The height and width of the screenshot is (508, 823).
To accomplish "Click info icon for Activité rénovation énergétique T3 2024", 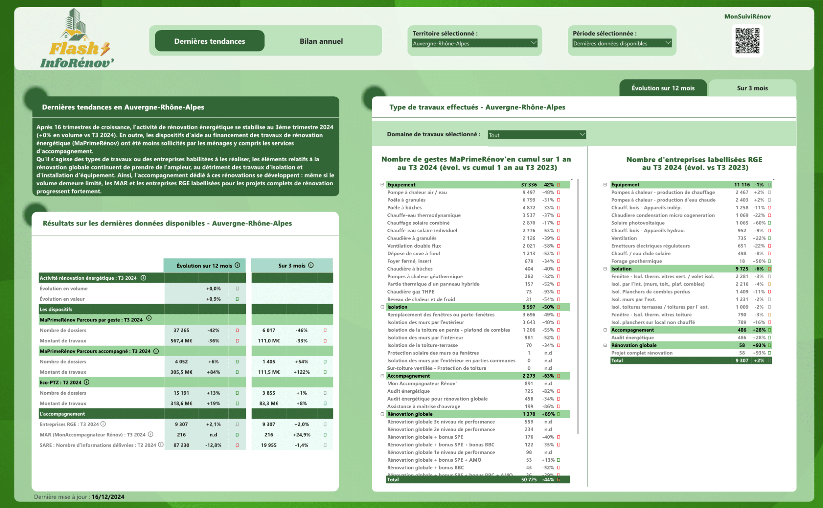I will tap(143, 278).
